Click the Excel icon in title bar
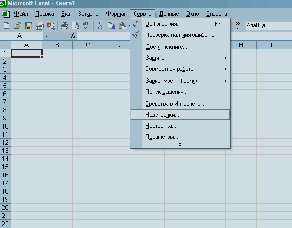 [x=3, y=3]
